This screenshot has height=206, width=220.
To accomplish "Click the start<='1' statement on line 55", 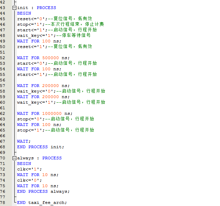I will pyautogui.click(x=32, y=75).
